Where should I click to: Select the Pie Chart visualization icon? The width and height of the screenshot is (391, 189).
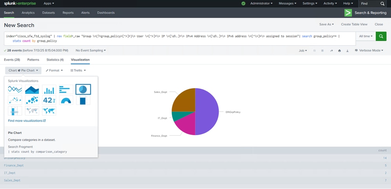(x=83, y=89)
